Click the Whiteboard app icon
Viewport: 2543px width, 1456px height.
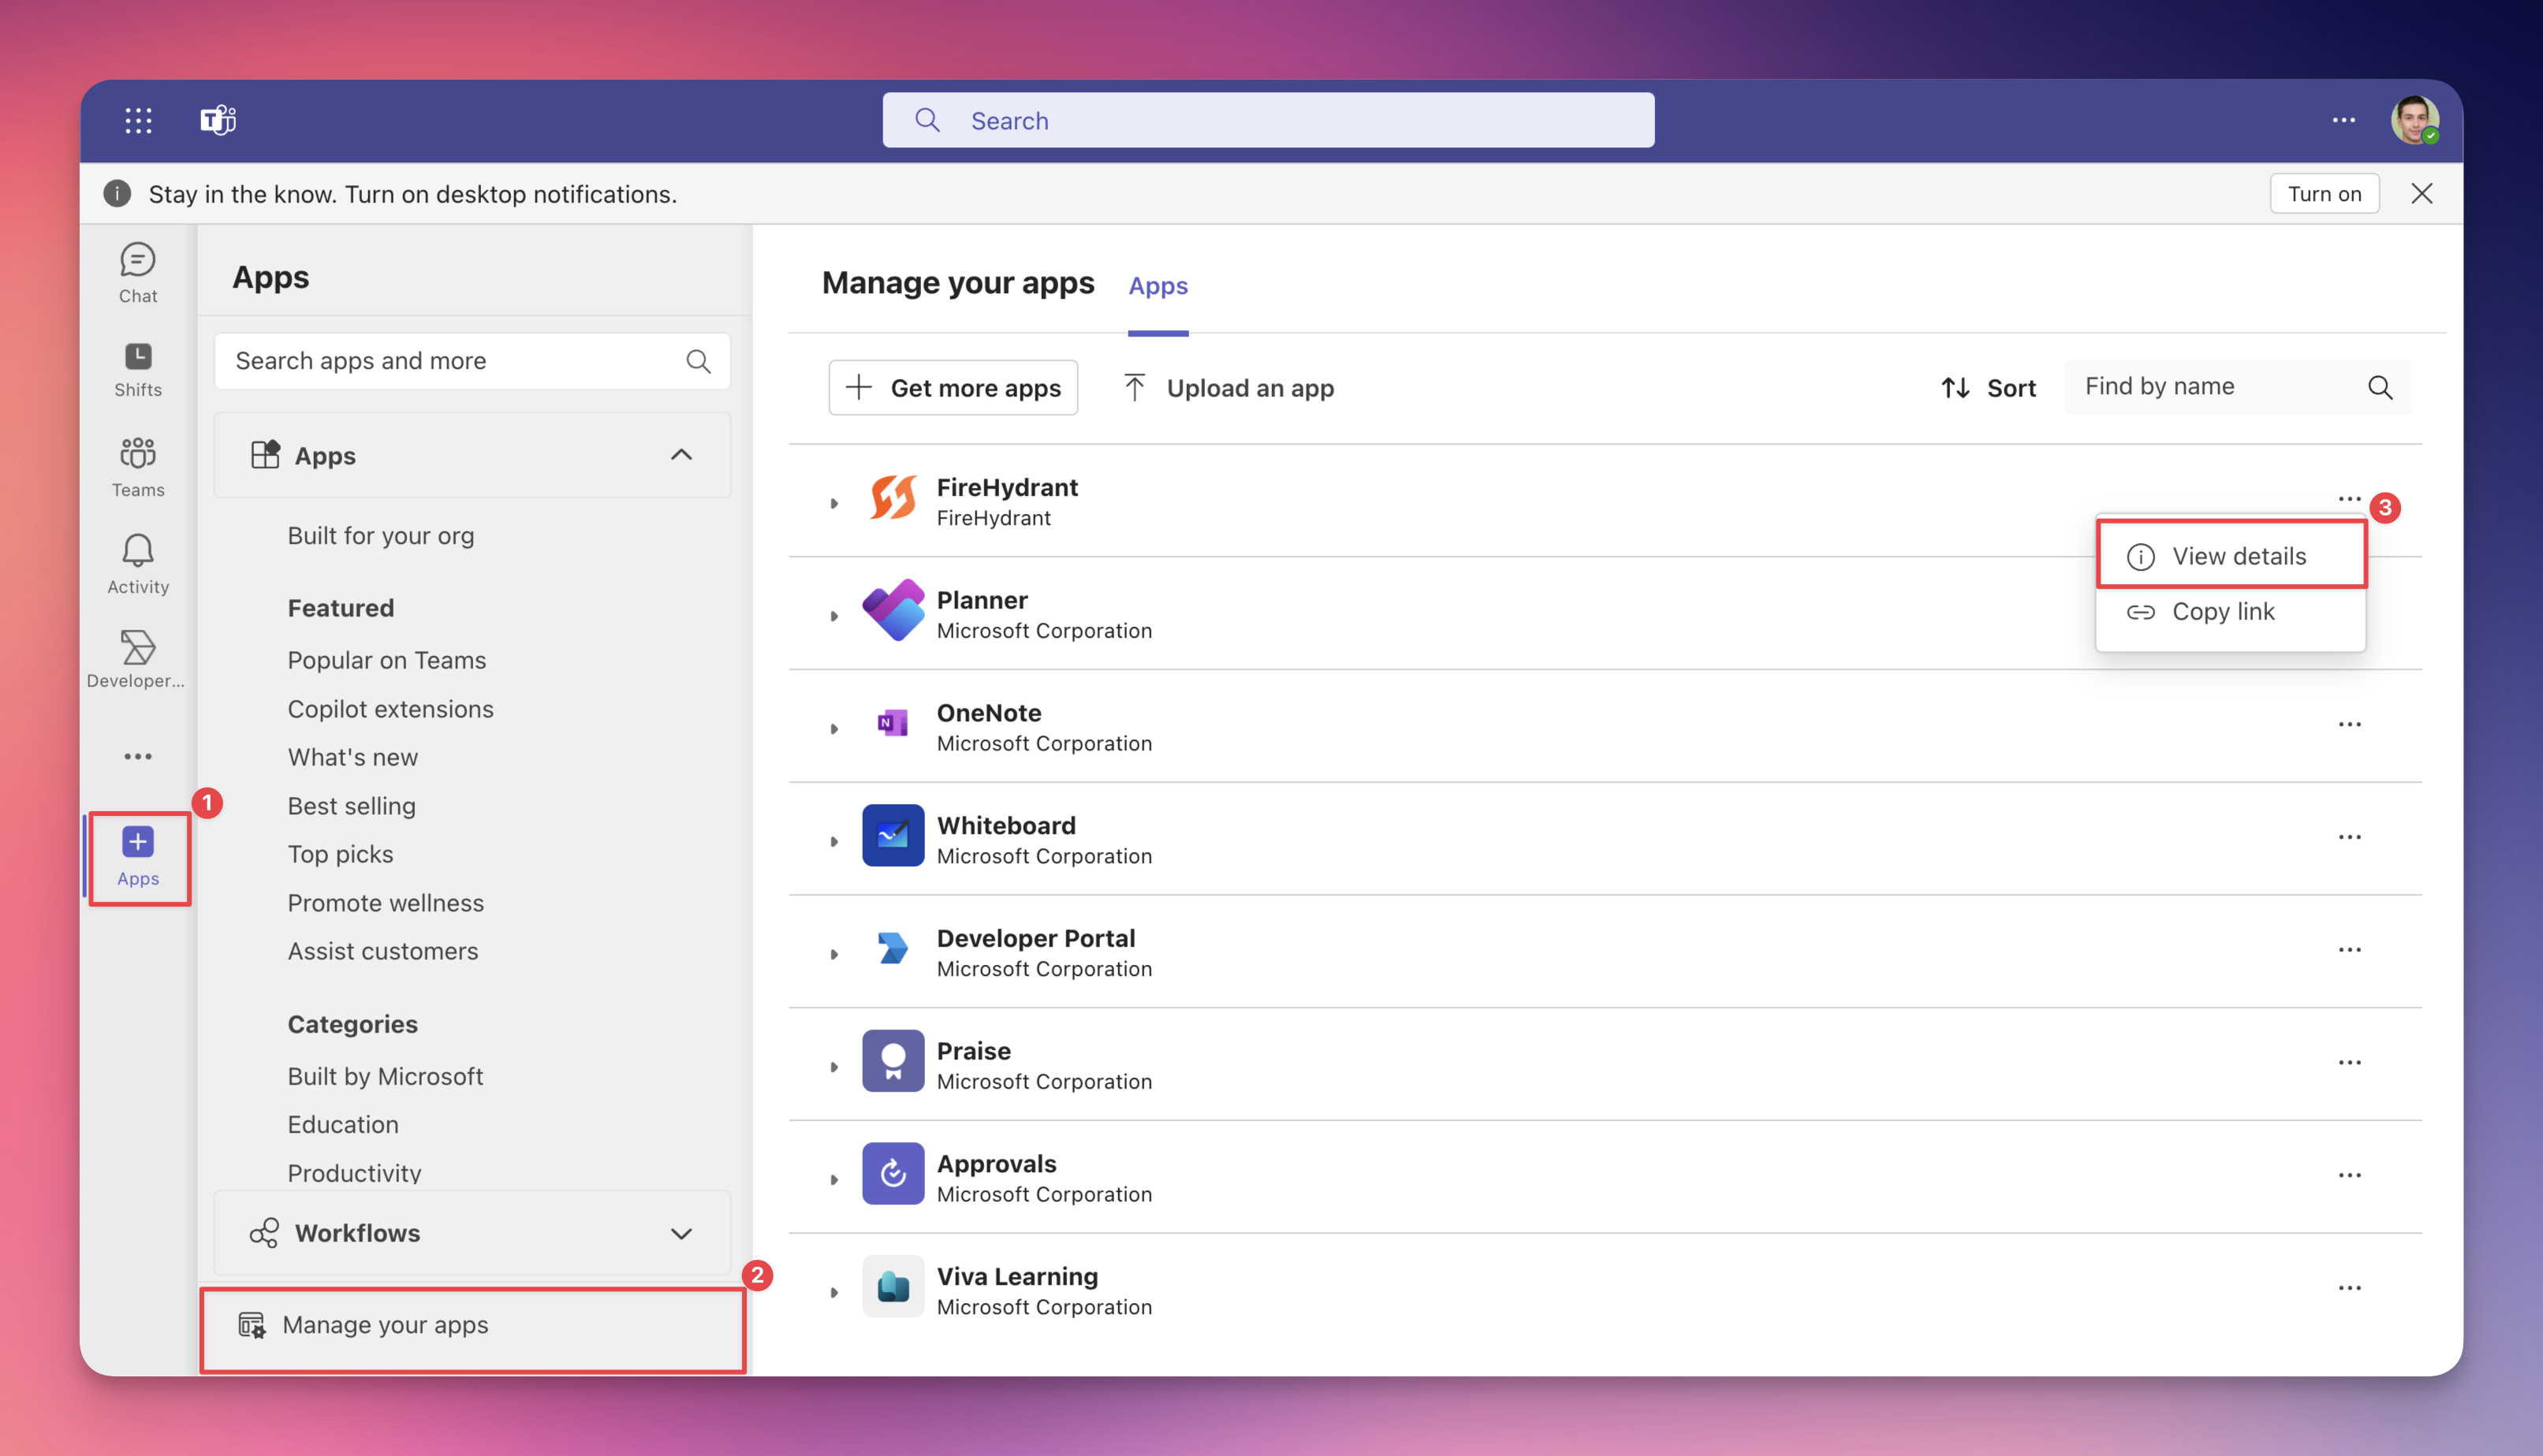(892, 836)
